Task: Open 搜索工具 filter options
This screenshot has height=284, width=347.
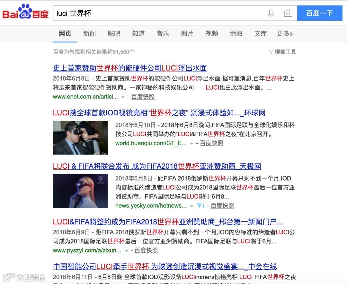Action: [285, 52]
